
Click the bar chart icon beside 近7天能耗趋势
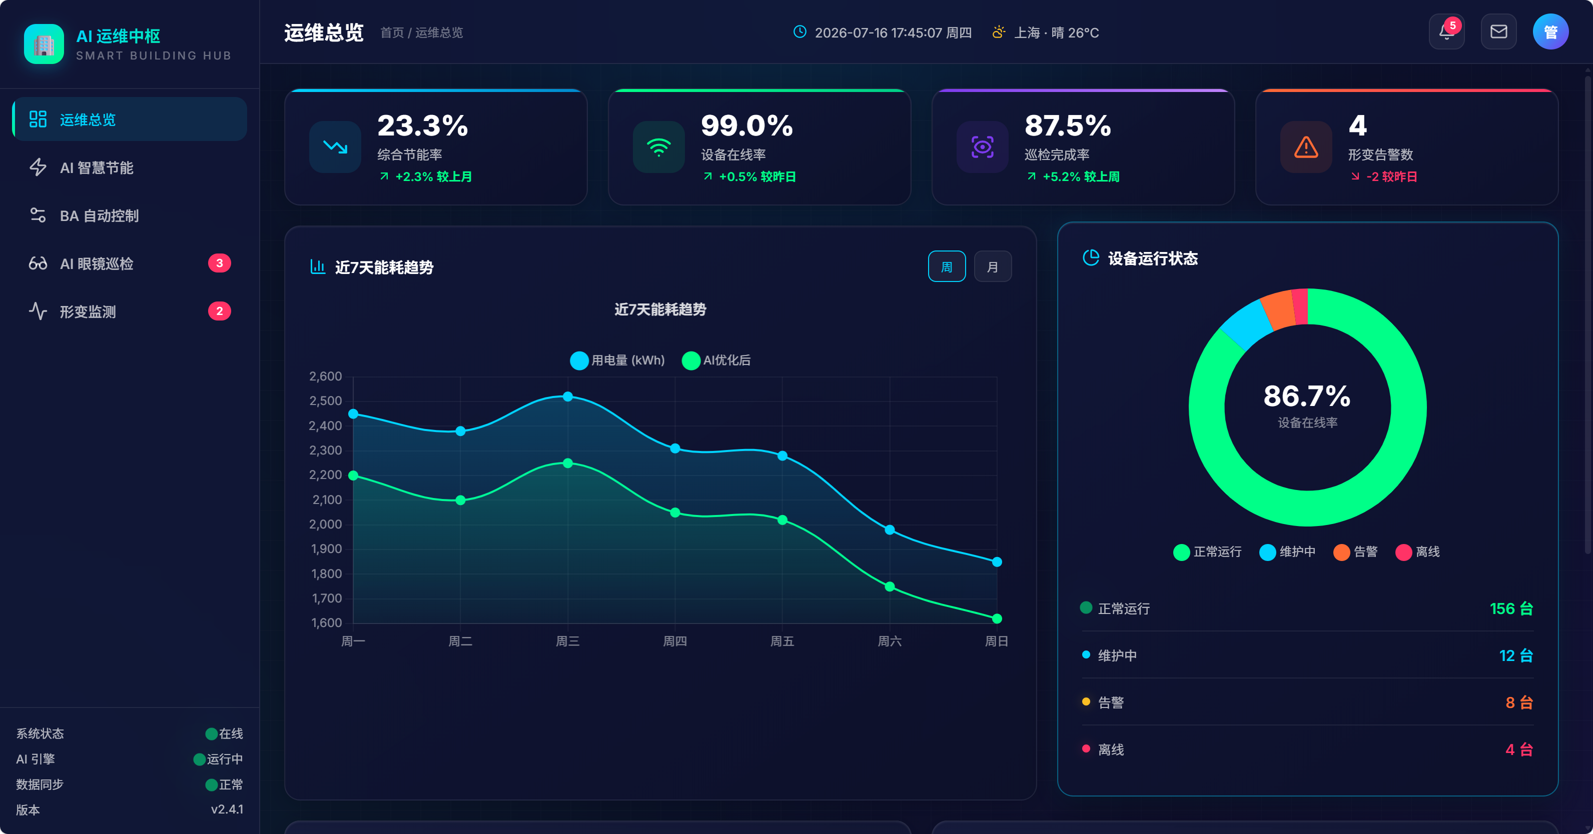coord(318,266)
